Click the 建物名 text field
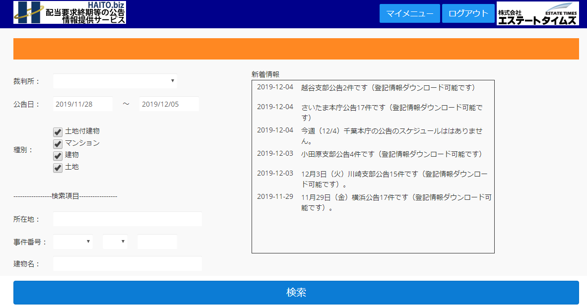This screenshot has height=307, width=587. click(x=127, y=263)
